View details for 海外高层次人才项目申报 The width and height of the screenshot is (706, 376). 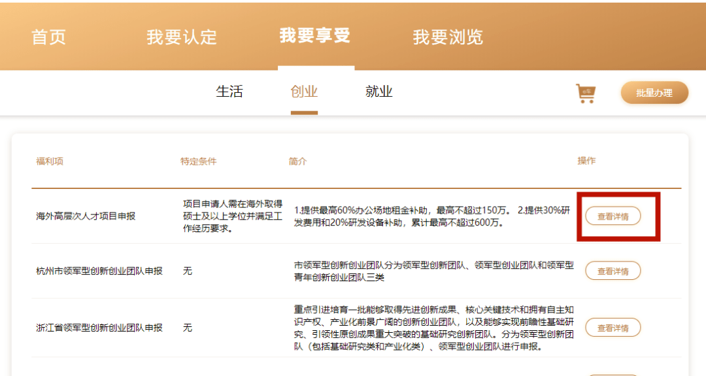pyautogui.click(x=613, y=216)
